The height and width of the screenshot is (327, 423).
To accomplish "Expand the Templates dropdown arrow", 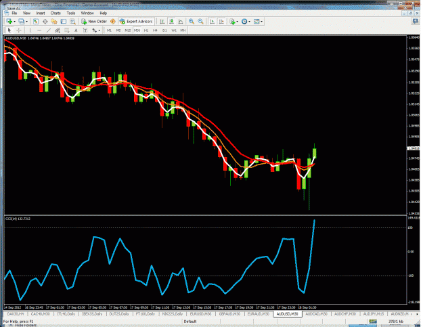I will [x=262, y=22].
